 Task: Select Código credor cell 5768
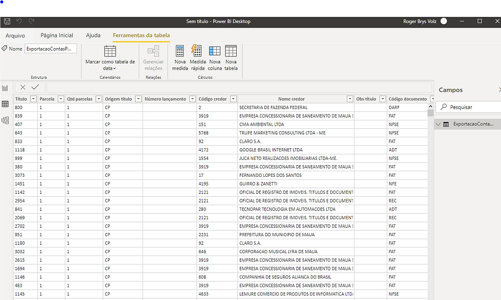point(217,133)
